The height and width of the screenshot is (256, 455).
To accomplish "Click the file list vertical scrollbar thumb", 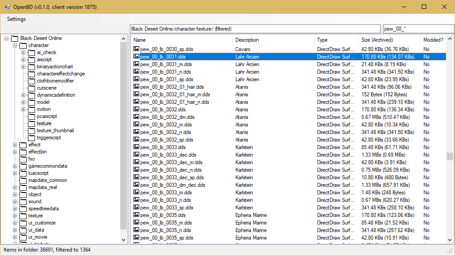I will click(x=450, y=156).
